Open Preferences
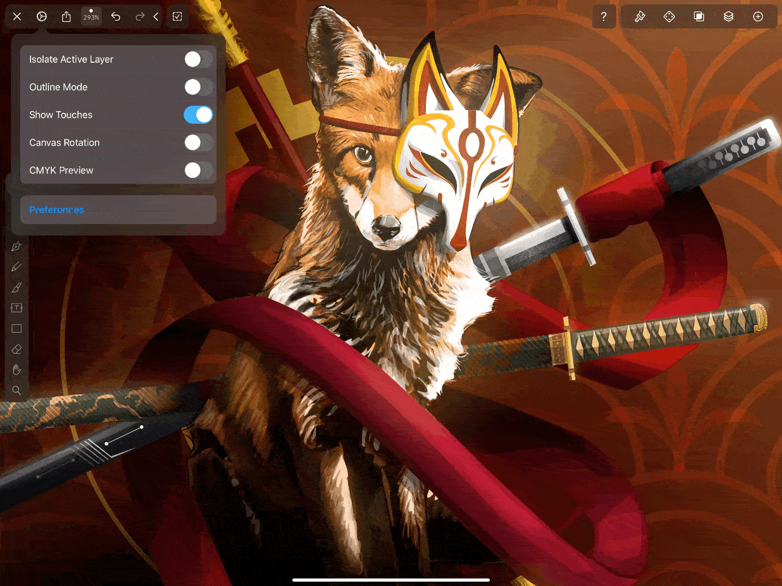This screenshot has height=586, width=782. 118,210
